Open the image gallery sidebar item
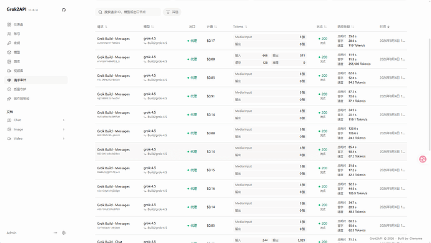The height and width of the screenshot is (243, 431). click(x=36, y=62)
